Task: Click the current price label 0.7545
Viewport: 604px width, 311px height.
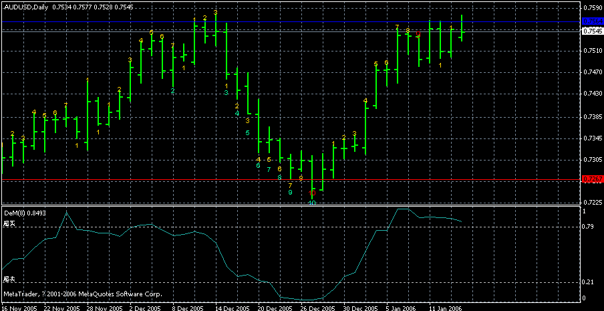Action: (592, 31)
